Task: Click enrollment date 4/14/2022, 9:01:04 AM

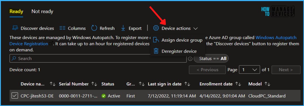Action: (x=222, y=96)
